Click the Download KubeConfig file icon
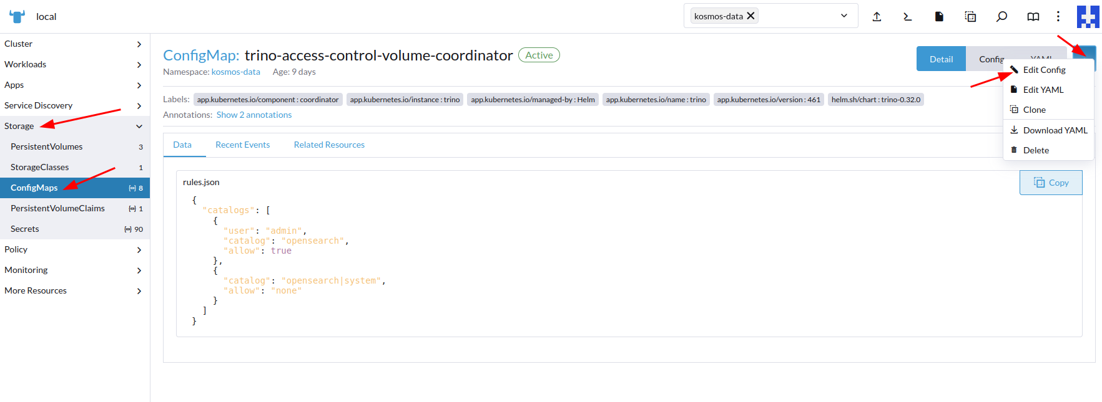 (939, 17)
